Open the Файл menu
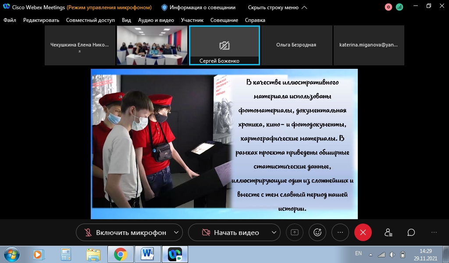Image resolution: width=449 pixels, height=263 pixels. (10, 20)
